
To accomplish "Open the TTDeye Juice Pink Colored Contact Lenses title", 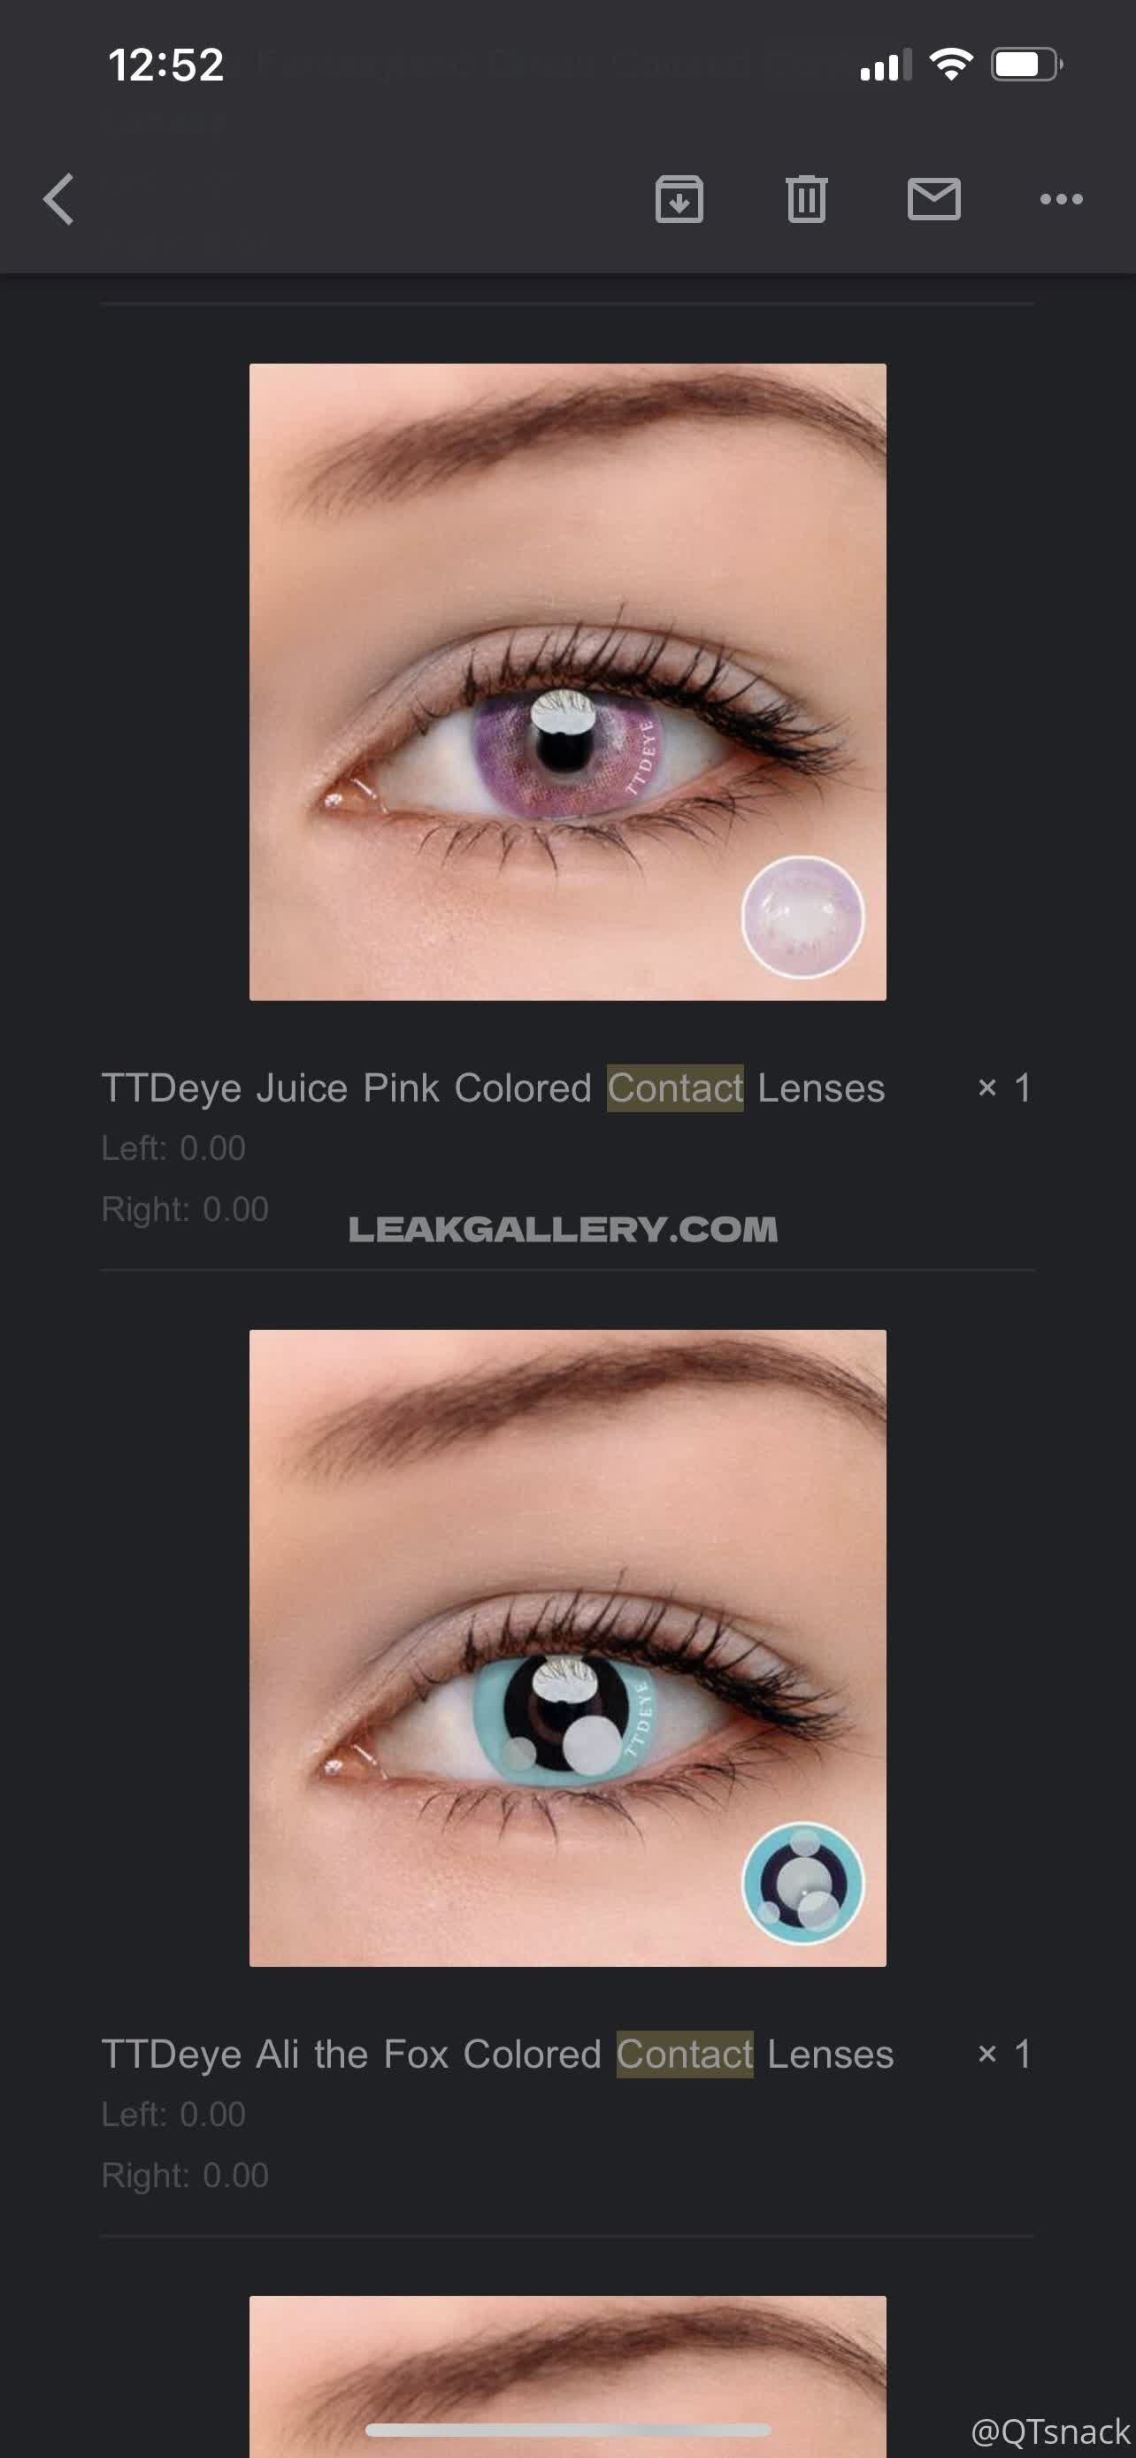I will tap(493, 1088).
